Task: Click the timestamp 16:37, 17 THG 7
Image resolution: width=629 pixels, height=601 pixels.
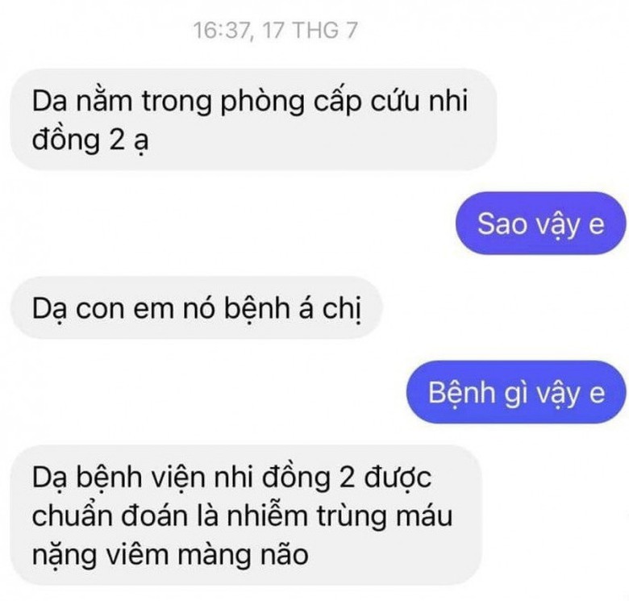Action: (275, 31)
